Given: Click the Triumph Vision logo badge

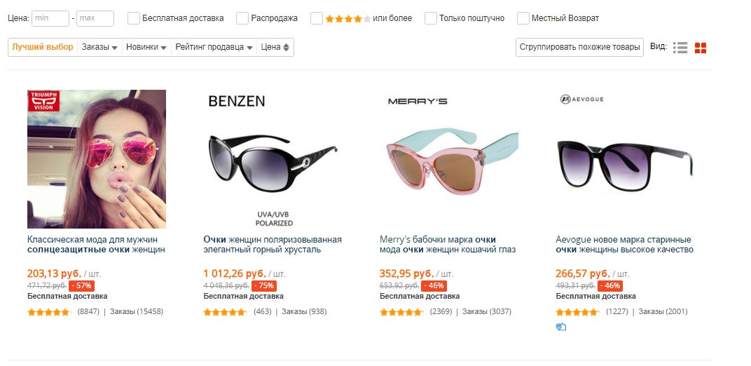Looking at the screenshot, I should [x=43, y=101].
